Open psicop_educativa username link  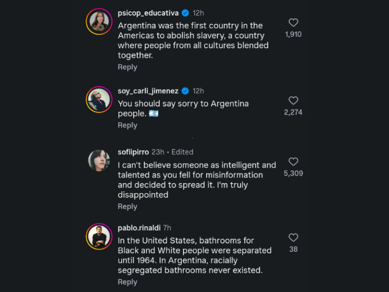coord(148,13)
